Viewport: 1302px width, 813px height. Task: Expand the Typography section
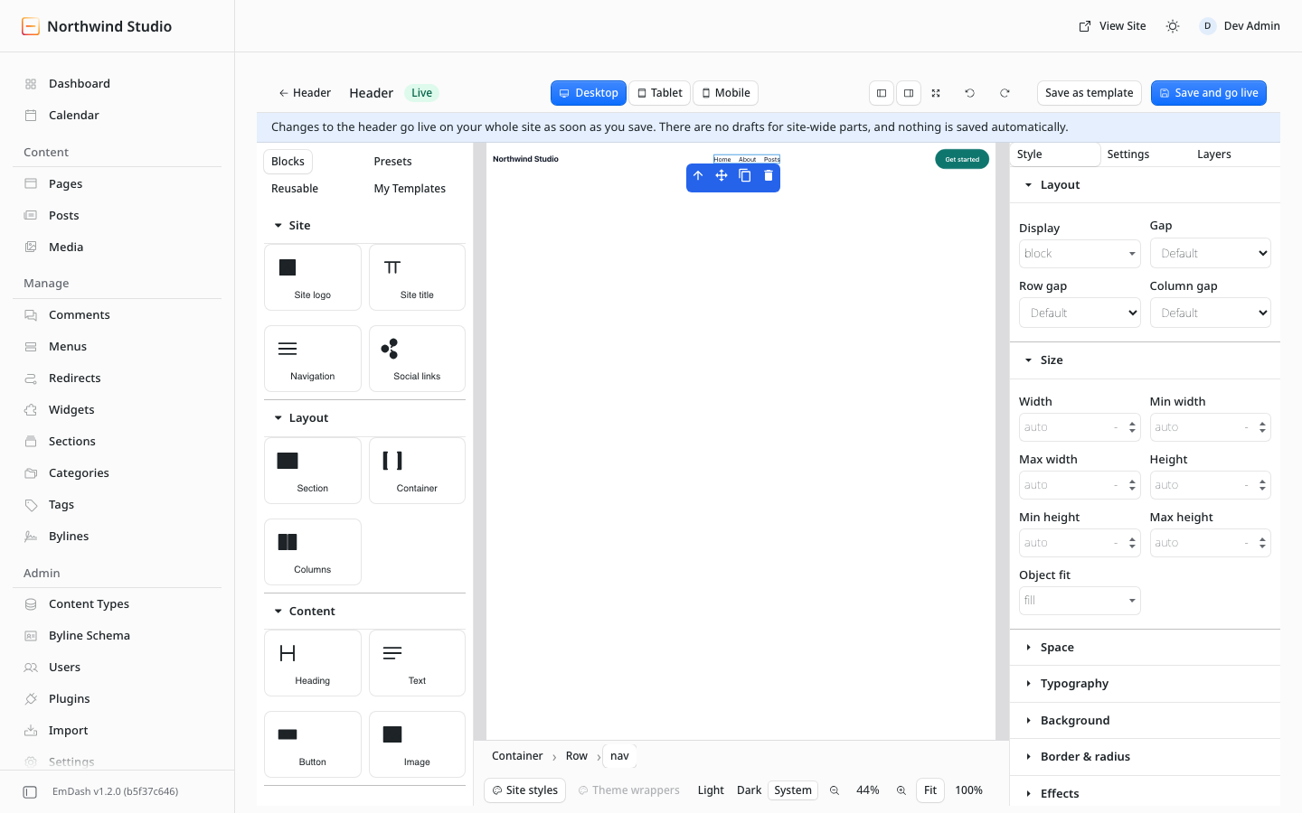tap(1145, 684)
